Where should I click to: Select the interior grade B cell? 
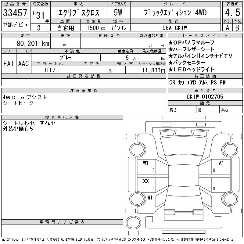237,27
